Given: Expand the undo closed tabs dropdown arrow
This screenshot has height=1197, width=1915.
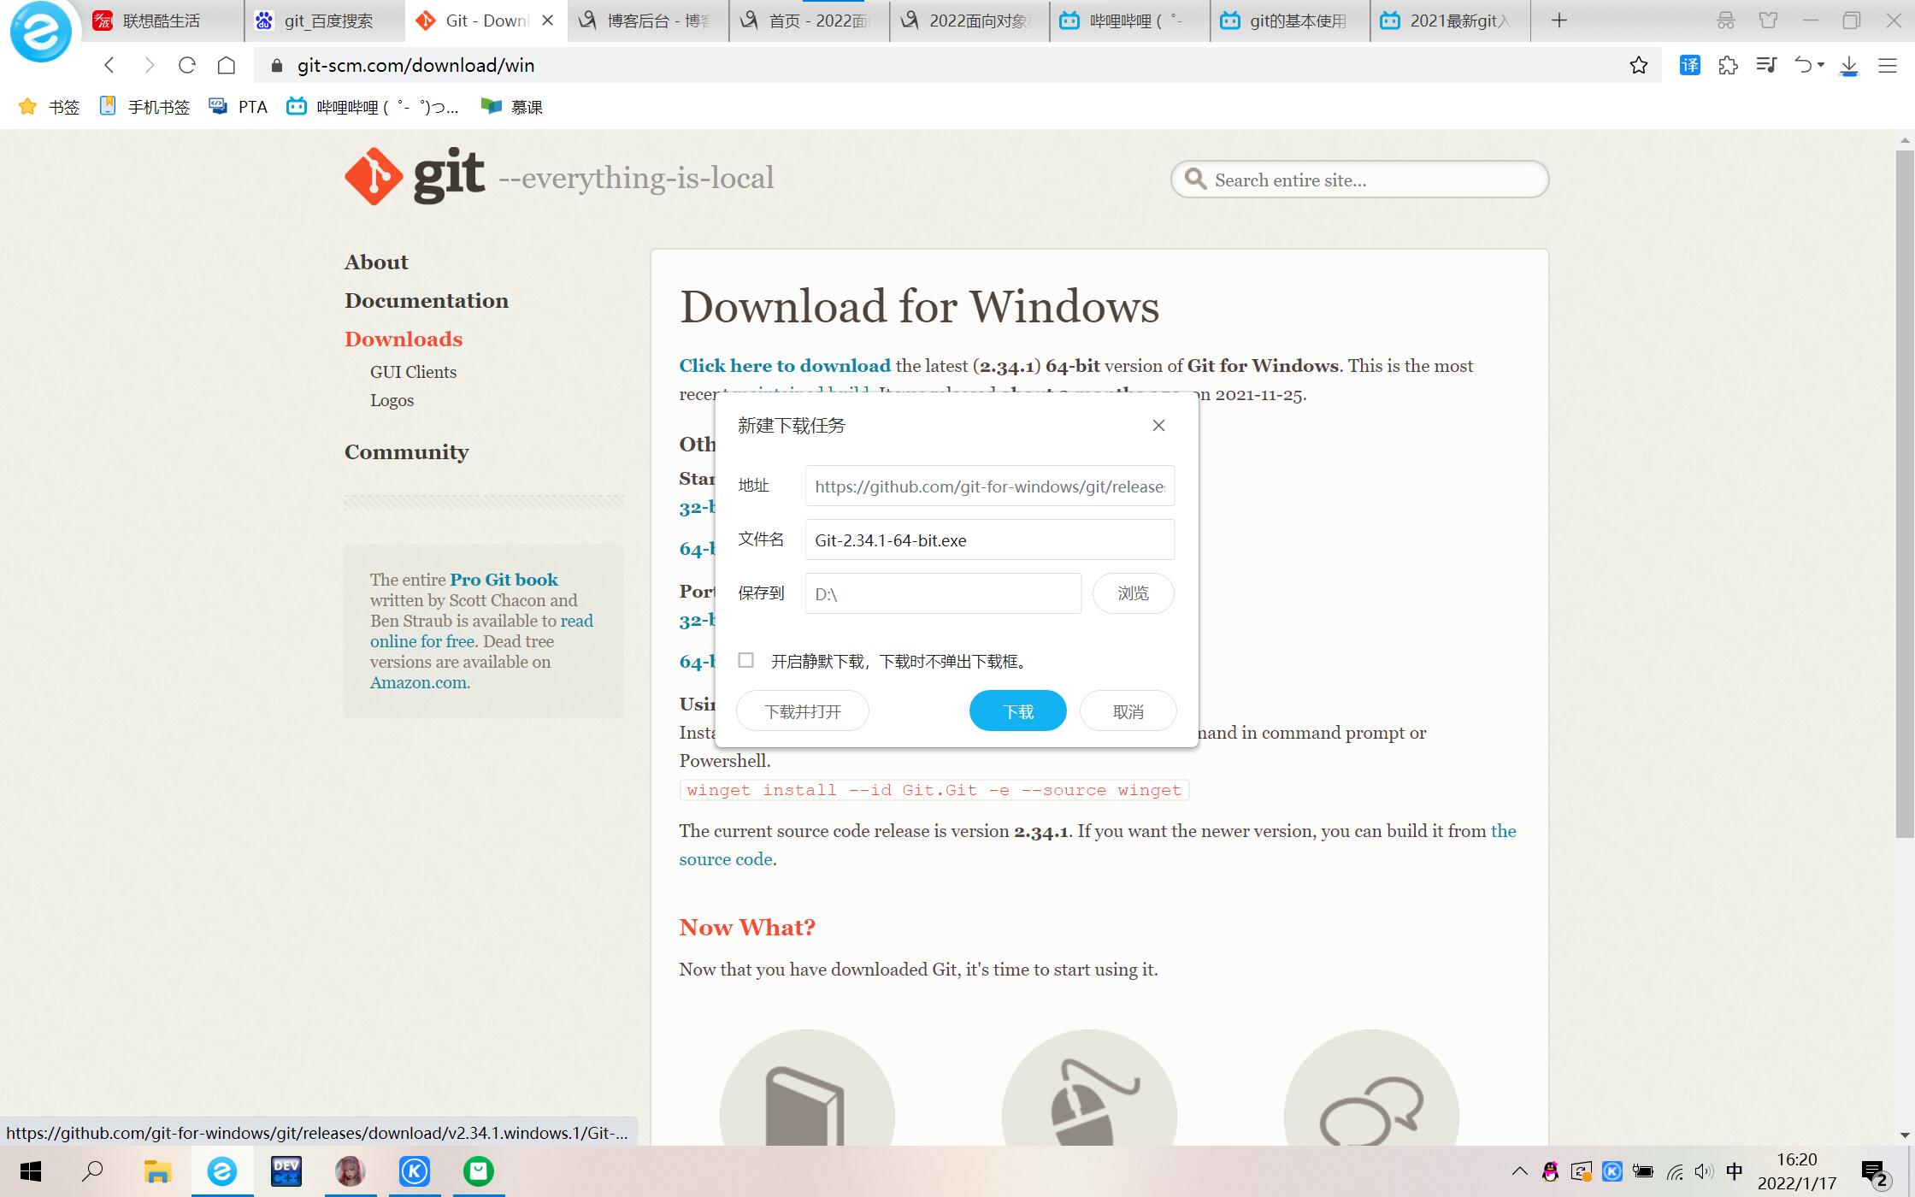Looking at the screenshot, I should click(x=1821, y=65).
